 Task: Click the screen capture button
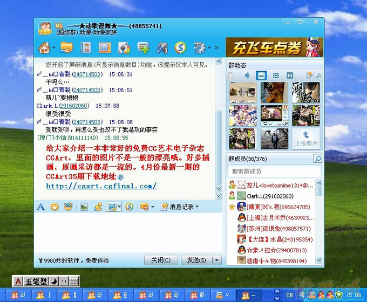(x=112, y=207)
